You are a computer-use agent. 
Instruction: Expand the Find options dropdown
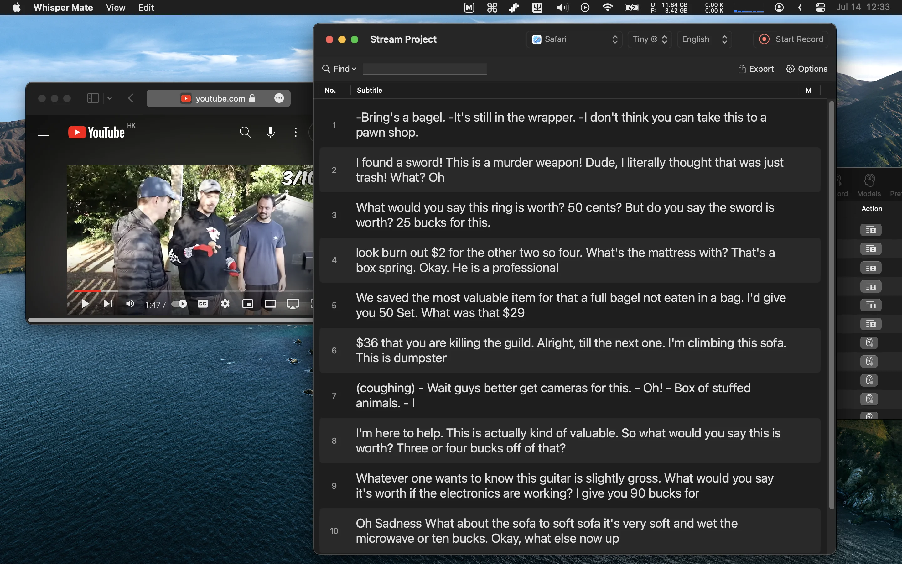pos(339,69)
